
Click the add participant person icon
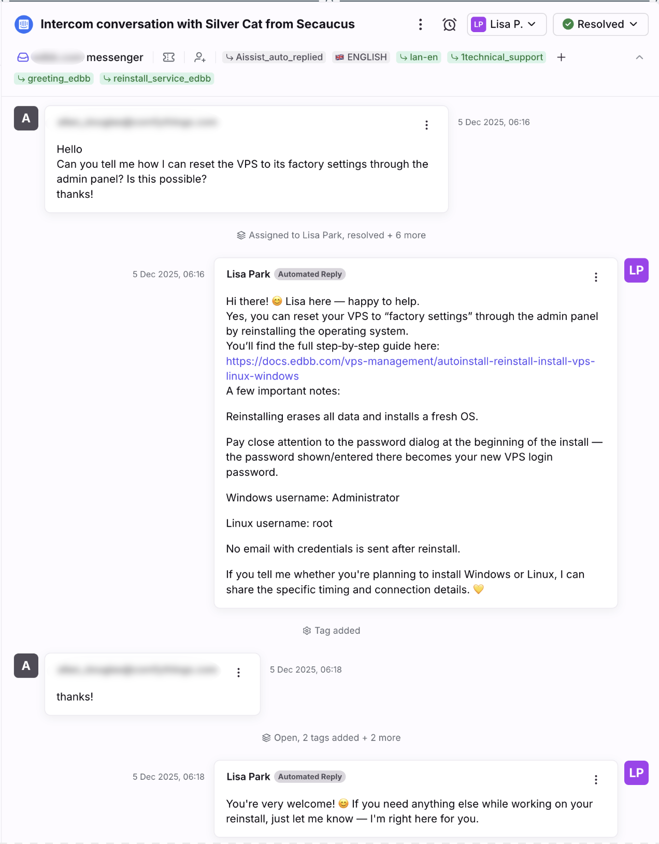(200, 57)
